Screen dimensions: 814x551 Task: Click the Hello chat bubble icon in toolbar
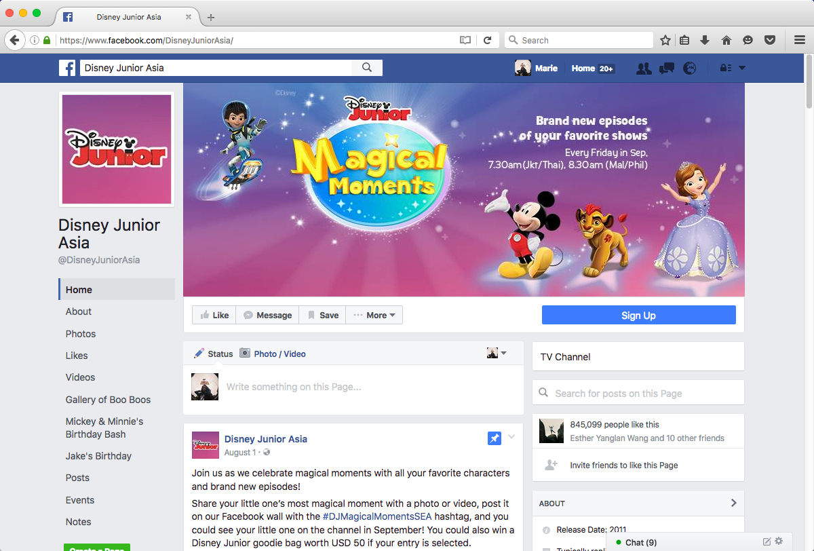(748, 40)
